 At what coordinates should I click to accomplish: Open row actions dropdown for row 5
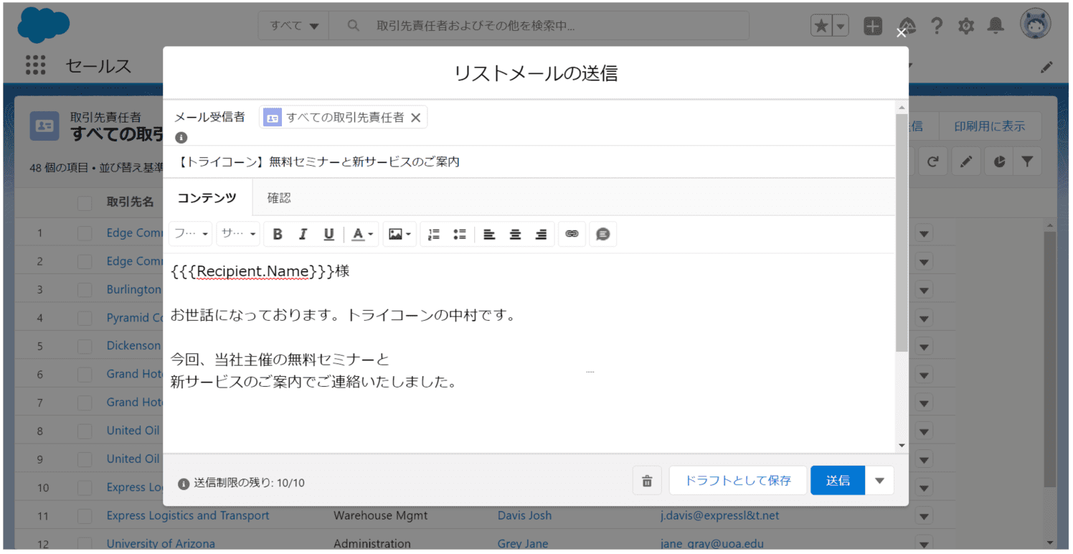click(x=924, y=346)
